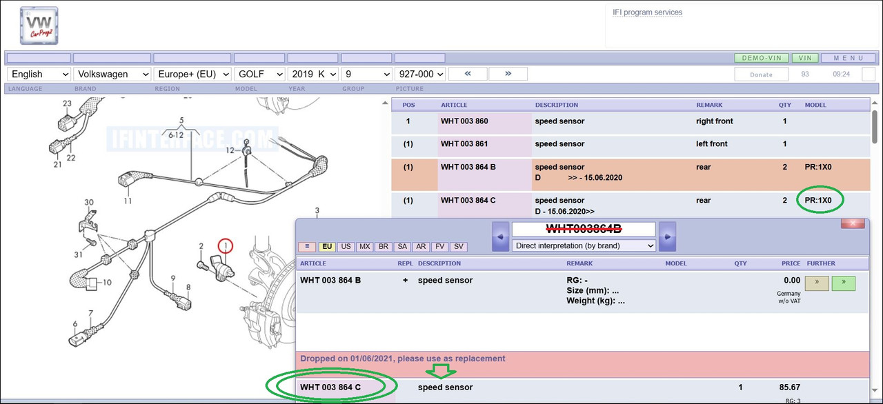The height and width of the screenshot is (404, 883).
Task: Open IFI program services link
Action: [647, 12]
